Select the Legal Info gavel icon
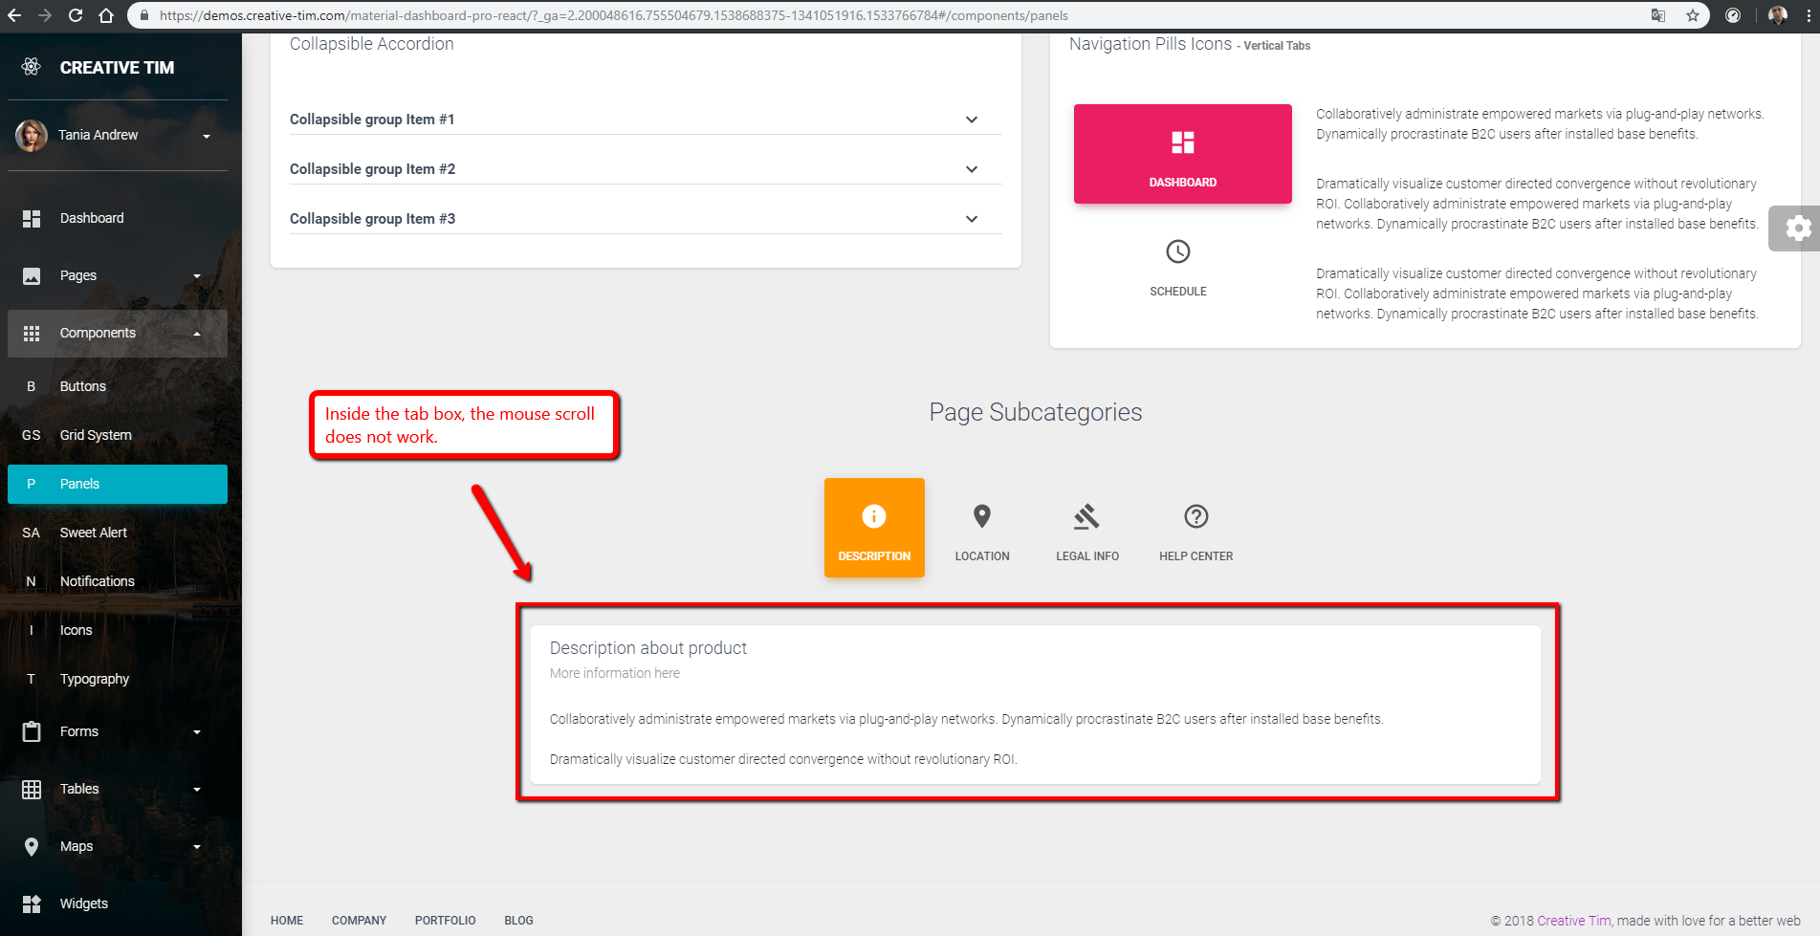The width and height of the screenshot is (1820, 936). pos(1086,516)
